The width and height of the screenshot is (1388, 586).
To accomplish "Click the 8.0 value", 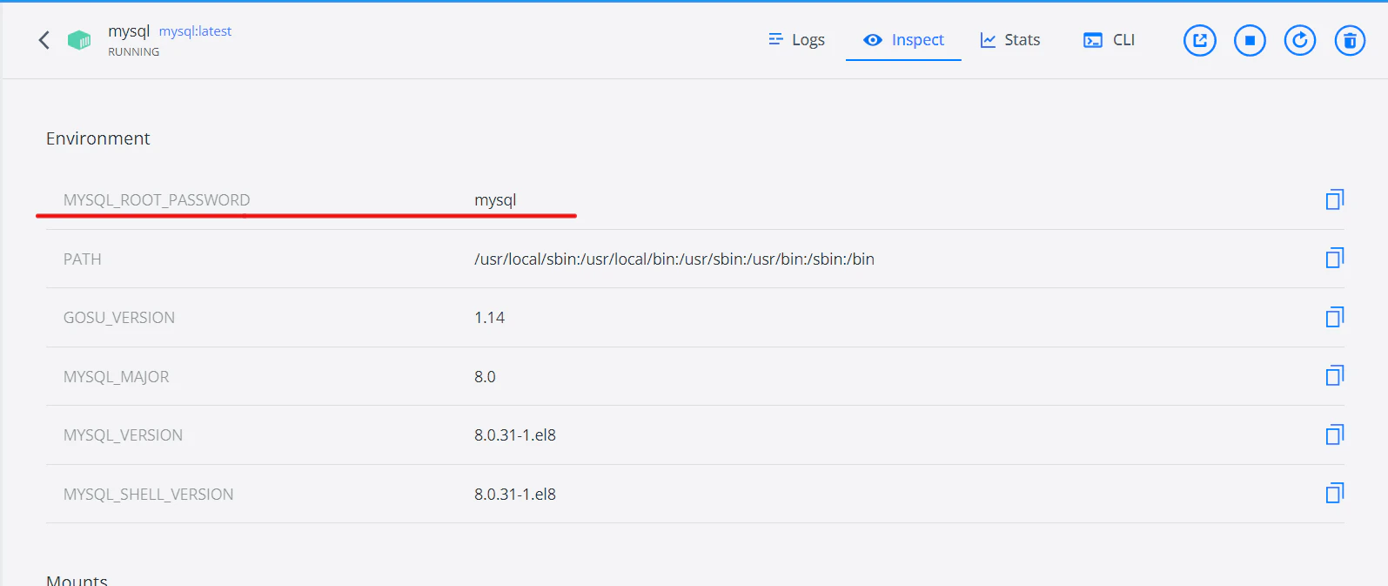I will pyautogui.click(x=485, y=377).
